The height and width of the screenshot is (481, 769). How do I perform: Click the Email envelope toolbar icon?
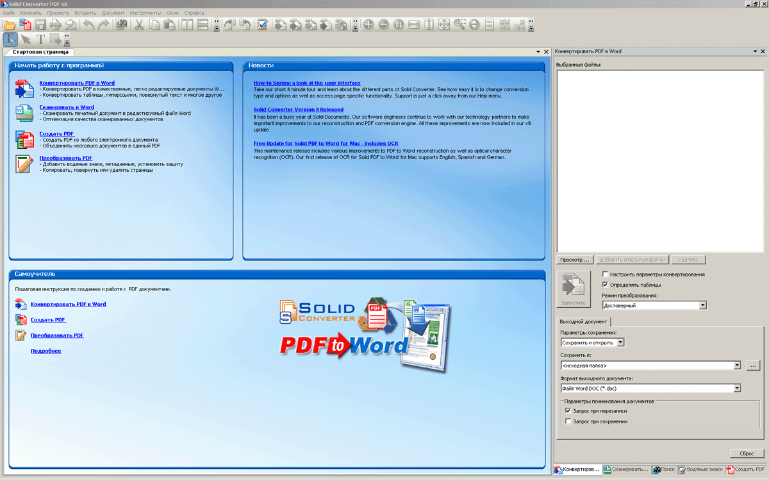[70, 25]
